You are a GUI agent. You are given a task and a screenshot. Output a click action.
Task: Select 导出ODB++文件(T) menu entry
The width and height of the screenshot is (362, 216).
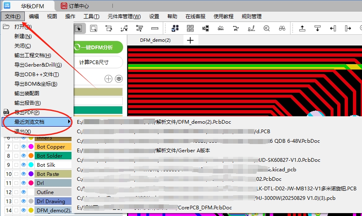pos(37,74)
